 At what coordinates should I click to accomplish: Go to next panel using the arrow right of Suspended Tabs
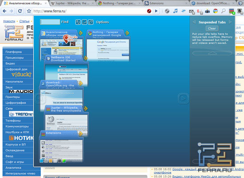pyautogui.click(x=230, y=22)
